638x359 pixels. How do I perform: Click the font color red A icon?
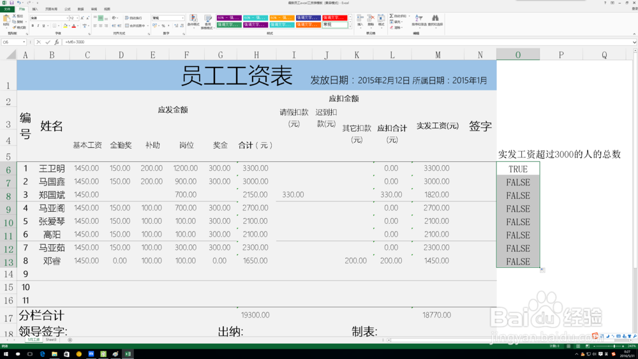[73, 26]
